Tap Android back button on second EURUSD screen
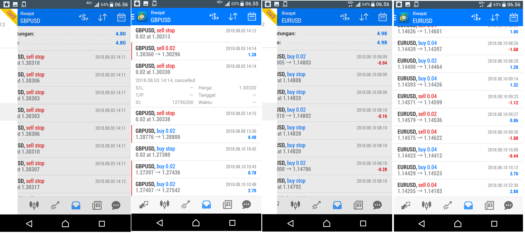The width and height of the screenshot is (525, 233). (422, 223)
